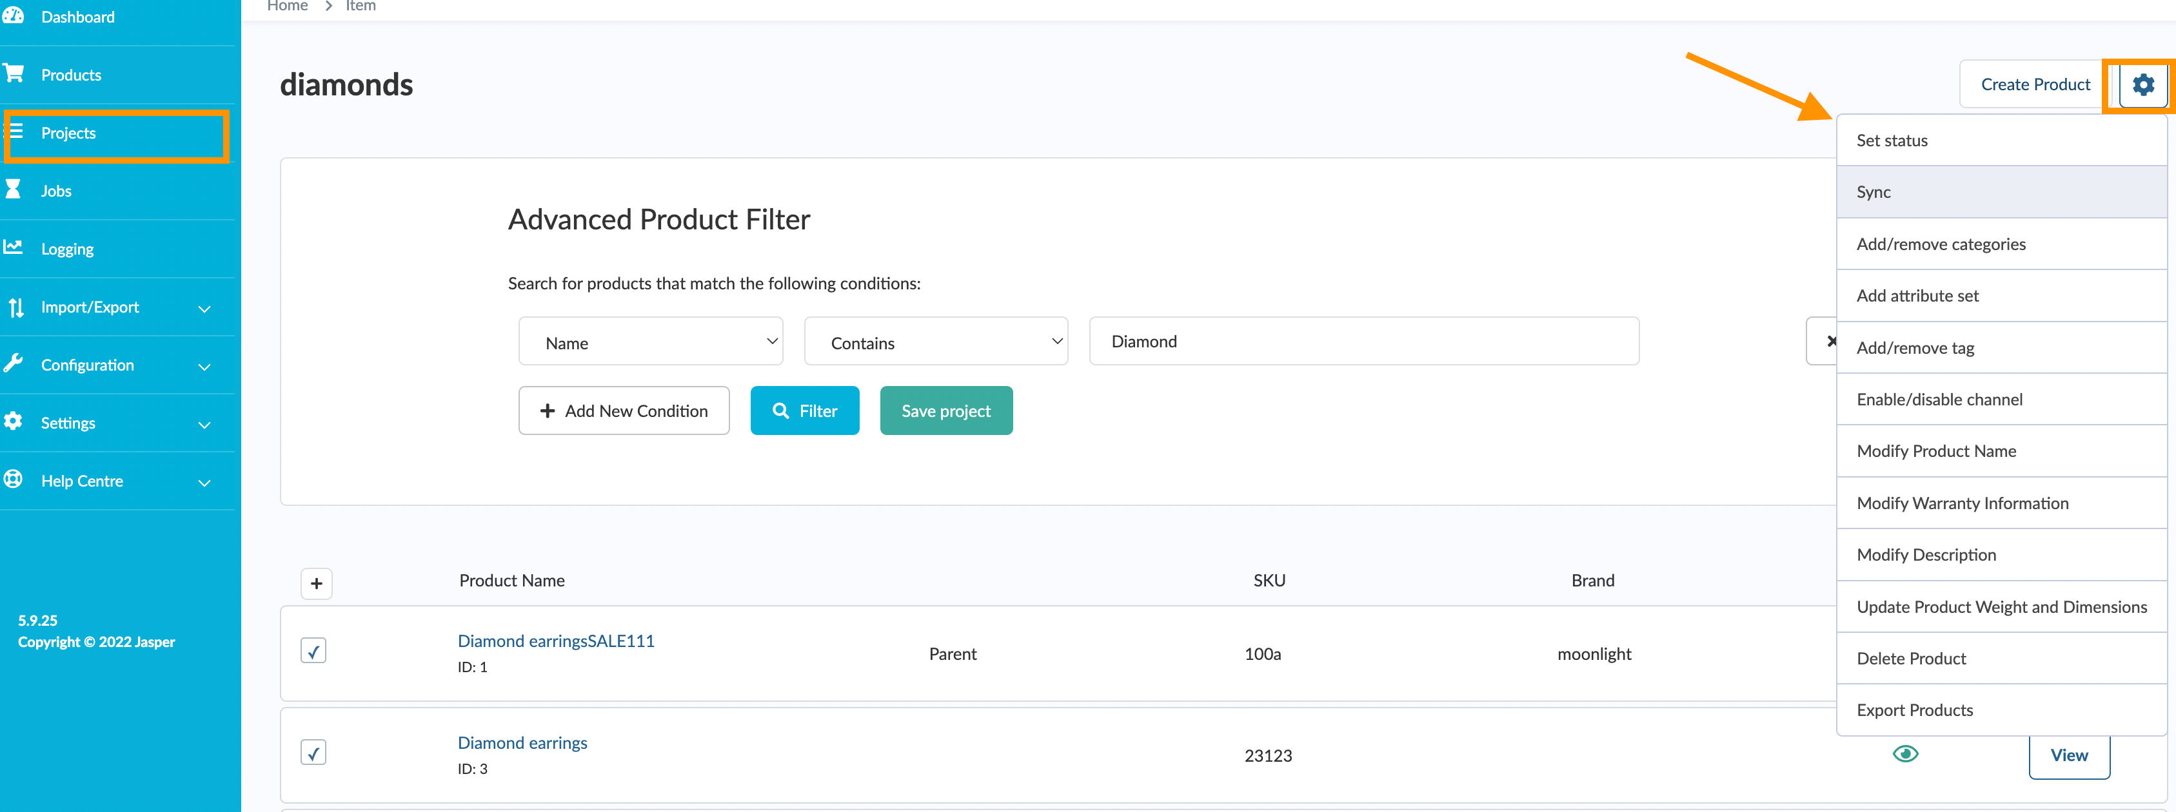Image resolution: width=2176 pixels, height=812 pixels.
Task: Click the Help Centre lifebuoy icon
Action: point(13,479)
